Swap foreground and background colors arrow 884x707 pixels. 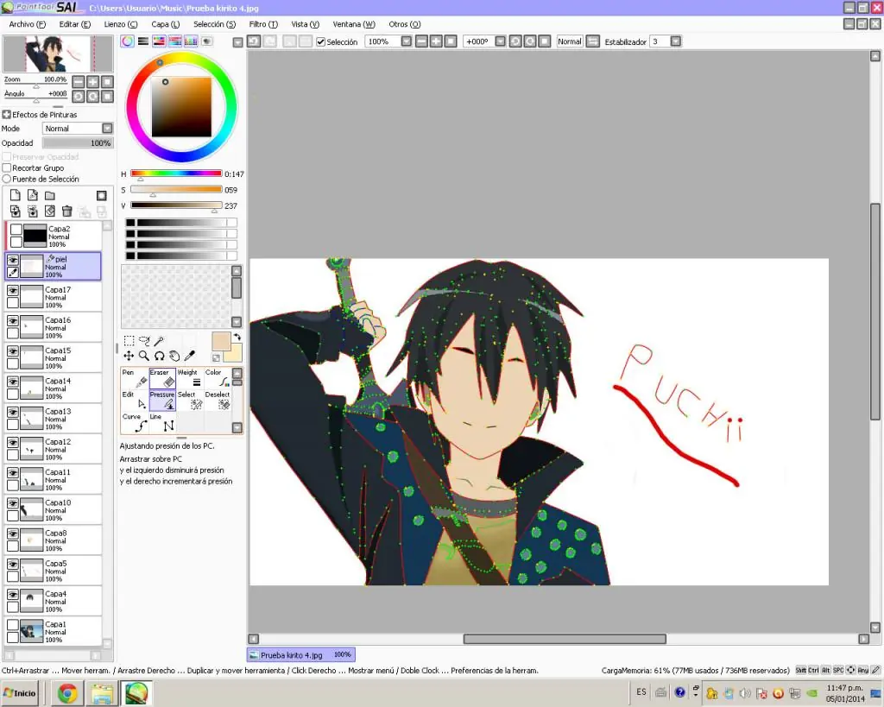pyautogui.click(x=237, y=337)
